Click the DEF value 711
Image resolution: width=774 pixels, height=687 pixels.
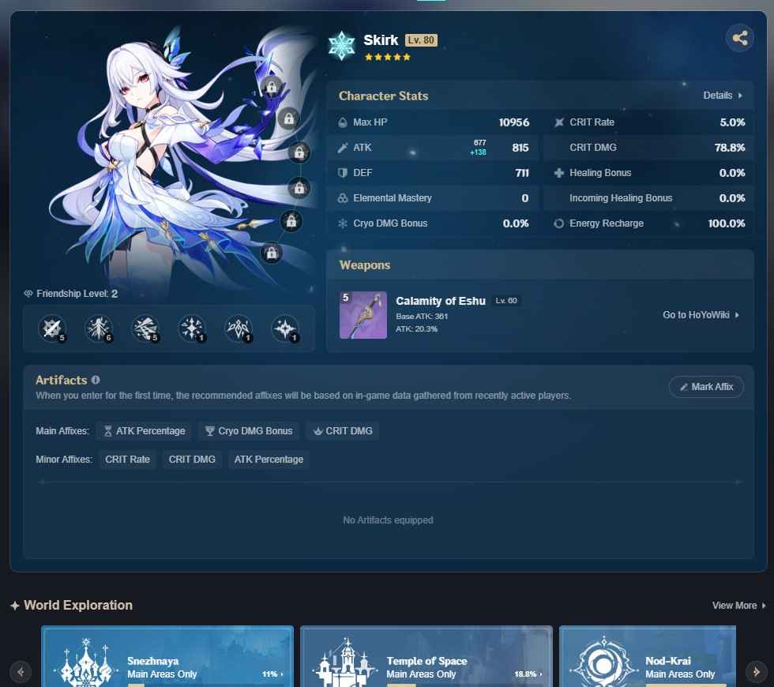pos(522,173)
